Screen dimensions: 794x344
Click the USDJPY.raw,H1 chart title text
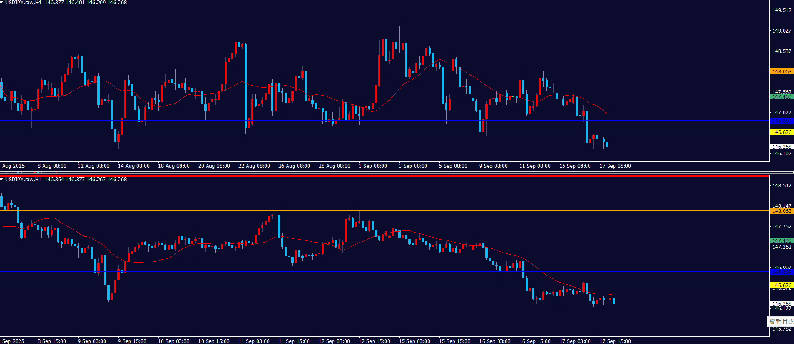[x=23, y=180]
